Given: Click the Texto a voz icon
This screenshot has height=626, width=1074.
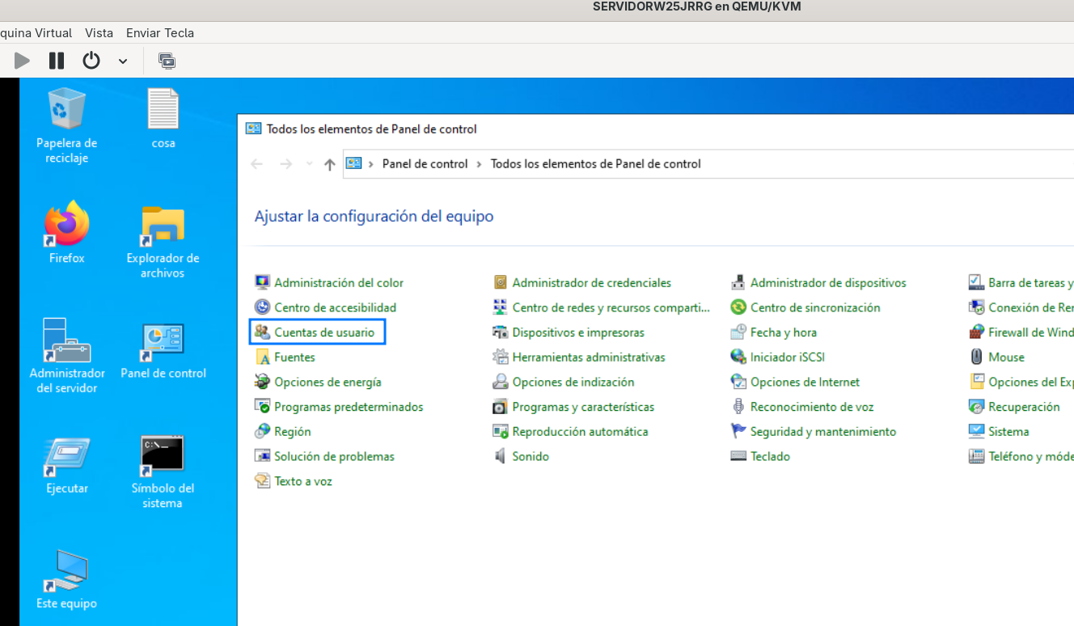Looking at the screenshot, I should click(x=262, y=481).
